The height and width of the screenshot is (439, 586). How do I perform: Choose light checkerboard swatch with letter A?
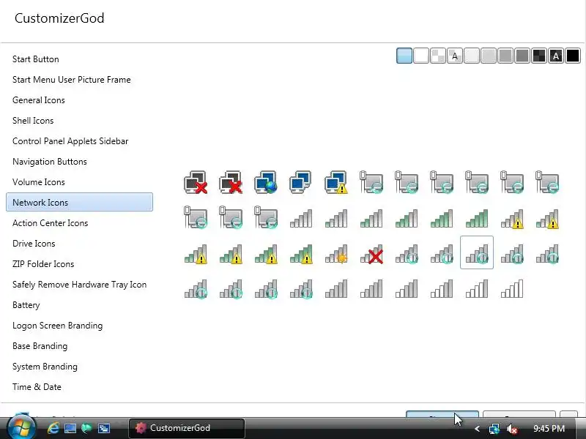(455, 56)
